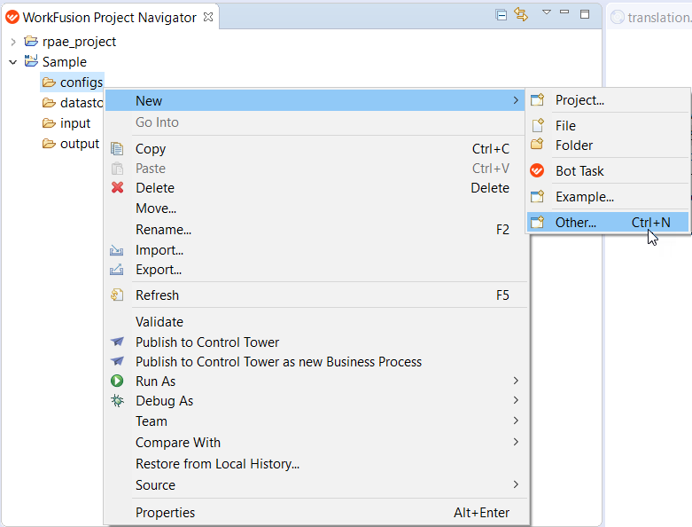
Task: Choose Import... from context menu
Action: 315,250
